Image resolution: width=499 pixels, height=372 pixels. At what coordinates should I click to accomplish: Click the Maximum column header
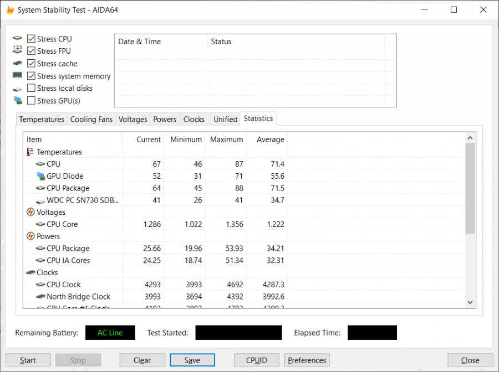click(x=226, y=139)
